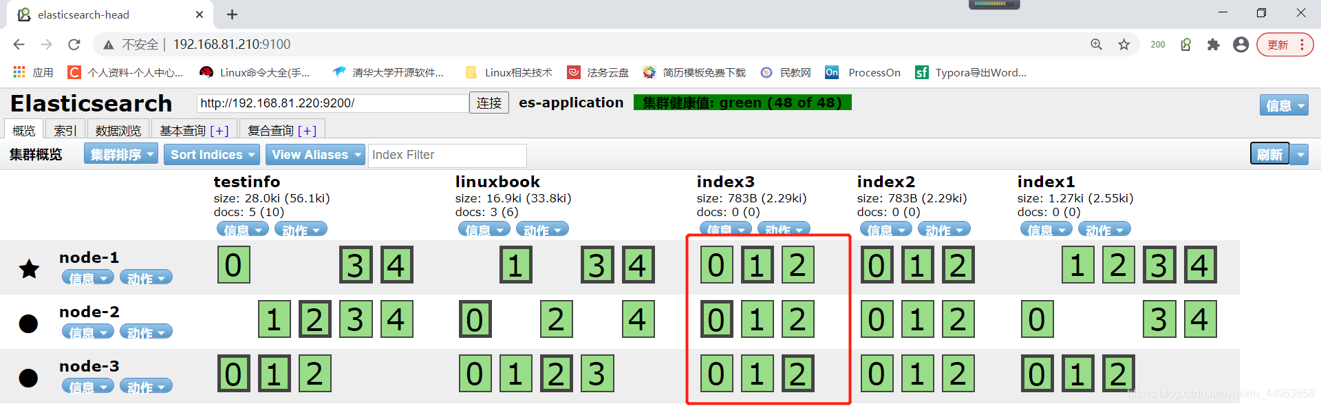Click the 更新 update button
The width and height of the screenshot is (1321, 406).
[x=1285, y=45]
